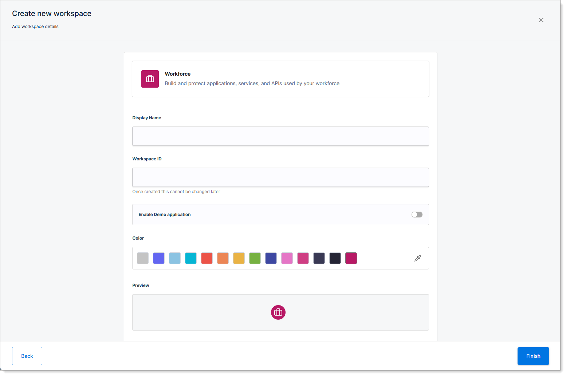Image resolution: width=566 pixels, height=376 pixels.
Task: Open the custom color eyedropper picker
Action: 418,258
